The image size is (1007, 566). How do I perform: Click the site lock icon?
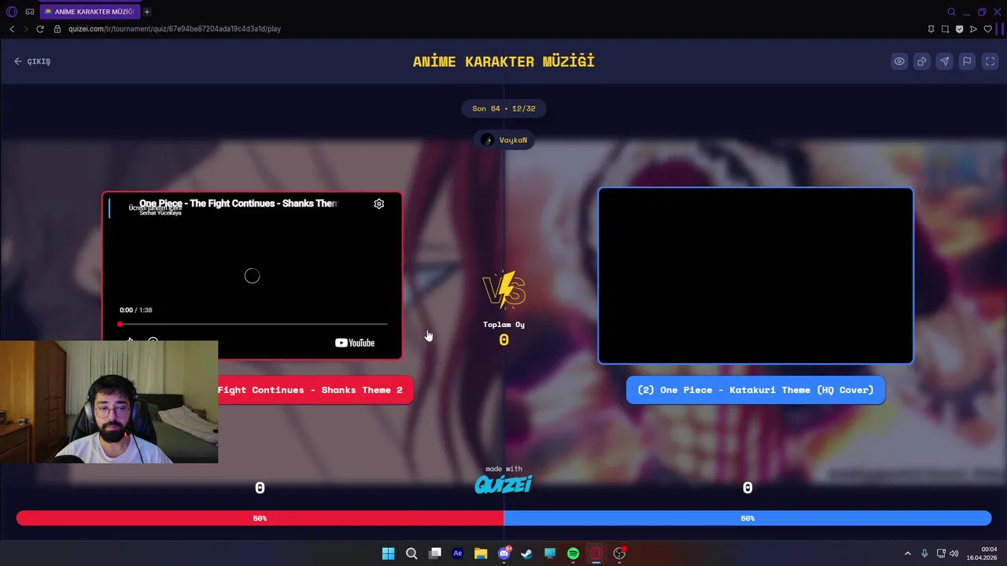click(57, 29)
